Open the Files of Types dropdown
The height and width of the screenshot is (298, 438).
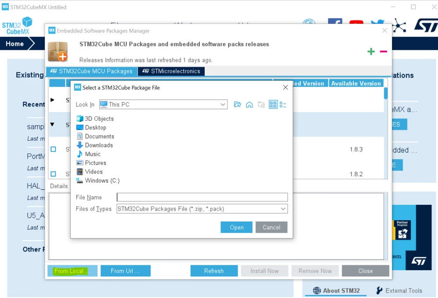coord(283,209)
